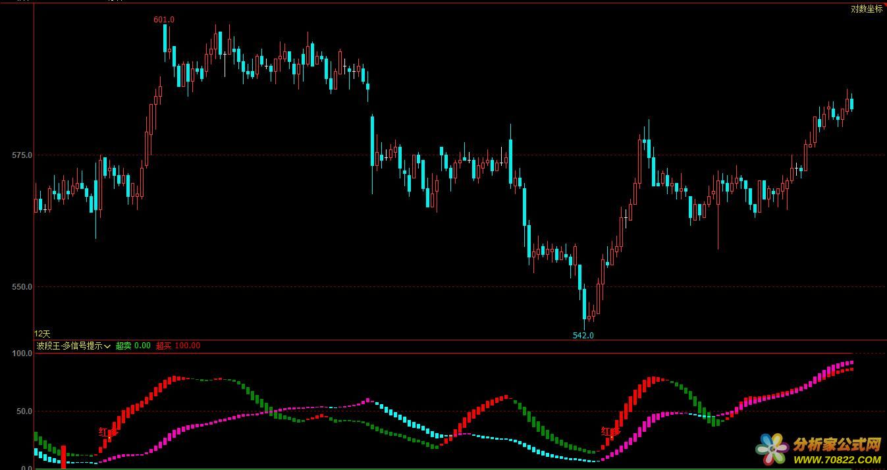Click the first 红多 signal marker

pyautogui.click(x=108, y=432)
